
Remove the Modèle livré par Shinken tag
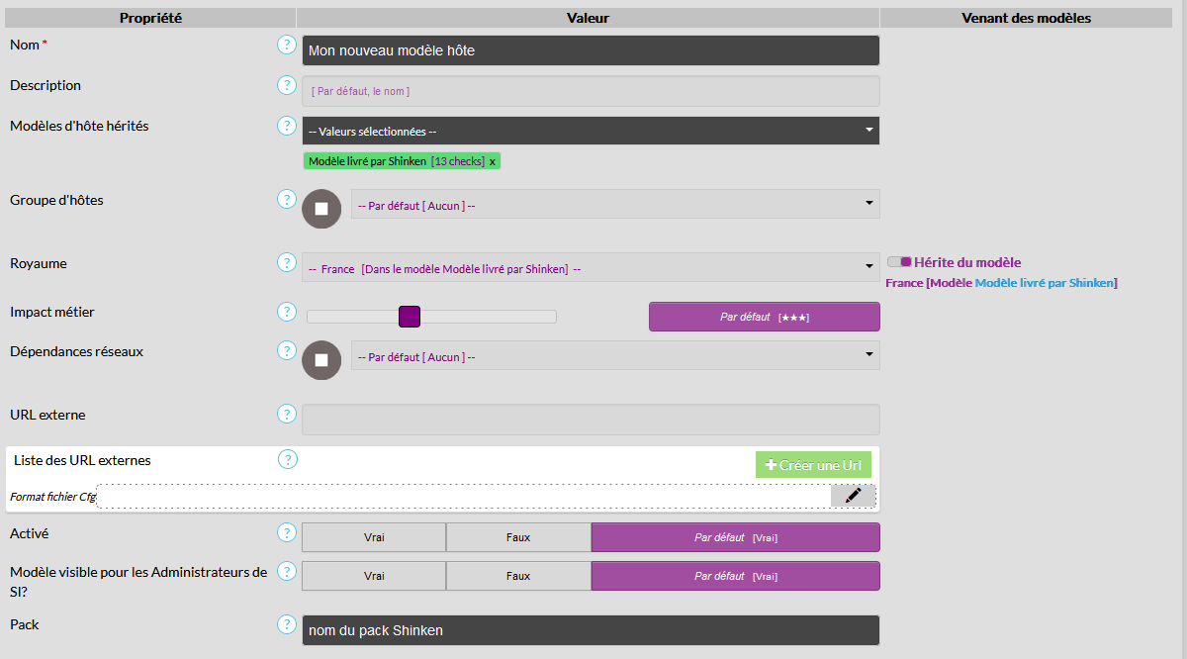pyautogui.click(x=493, y=161)
